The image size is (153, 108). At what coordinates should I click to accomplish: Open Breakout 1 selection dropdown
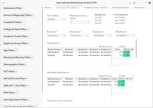pos(57,35)
